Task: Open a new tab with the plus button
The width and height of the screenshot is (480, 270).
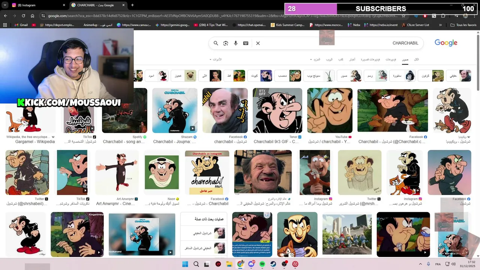Action: click(132, 5)
